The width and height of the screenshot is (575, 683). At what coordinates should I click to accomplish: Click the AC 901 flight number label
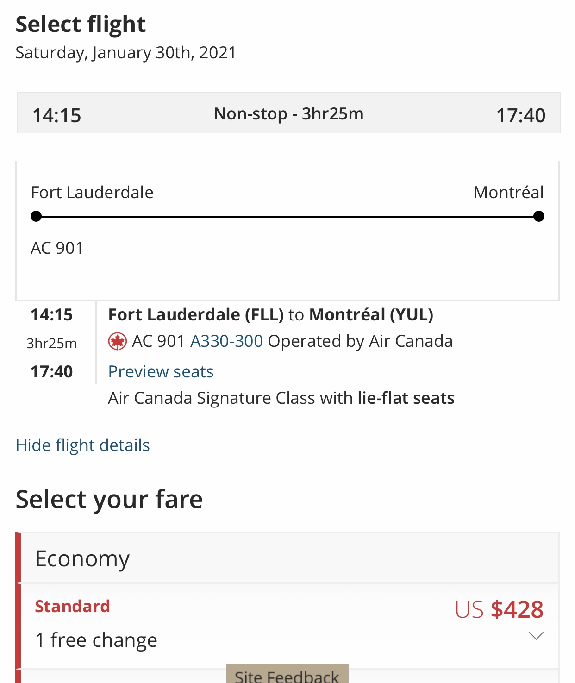57,248
